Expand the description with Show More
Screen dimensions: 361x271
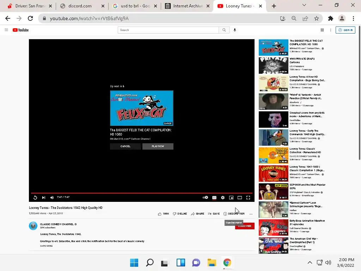pyautogui.click(x=46, y=246)
